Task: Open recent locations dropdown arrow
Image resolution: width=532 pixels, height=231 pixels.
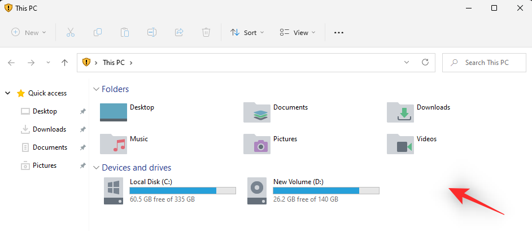Action: [x=48, y=63]
